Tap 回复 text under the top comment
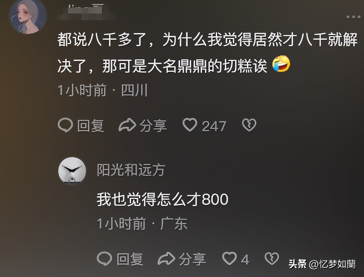The width and height of the screenshot is (364, 277). point(91,125)
